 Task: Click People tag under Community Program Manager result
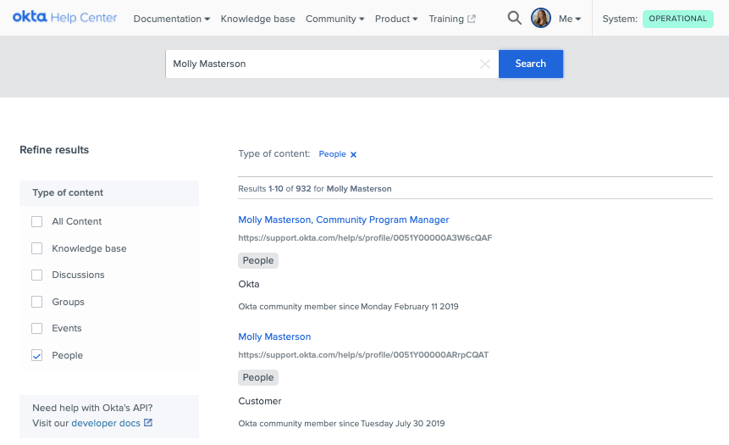coord(258,261)
